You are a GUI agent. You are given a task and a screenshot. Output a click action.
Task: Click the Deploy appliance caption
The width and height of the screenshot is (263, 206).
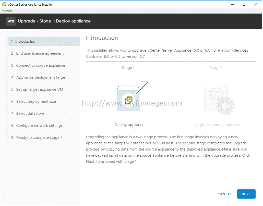pyautogui.click(x=129, y=125)
